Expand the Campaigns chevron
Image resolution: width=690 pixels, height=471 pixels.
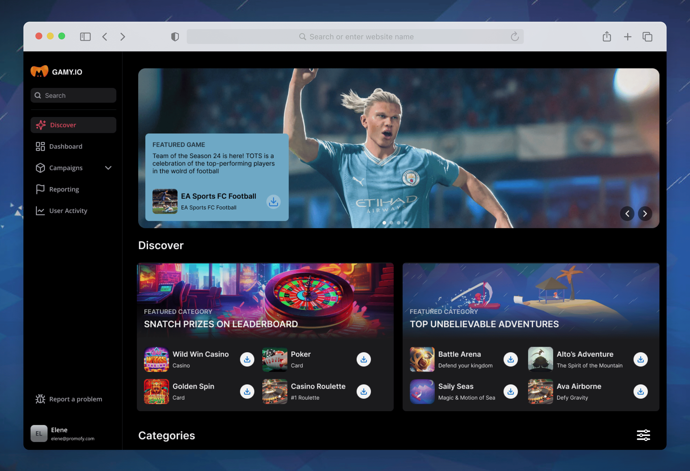pos(108,168)
